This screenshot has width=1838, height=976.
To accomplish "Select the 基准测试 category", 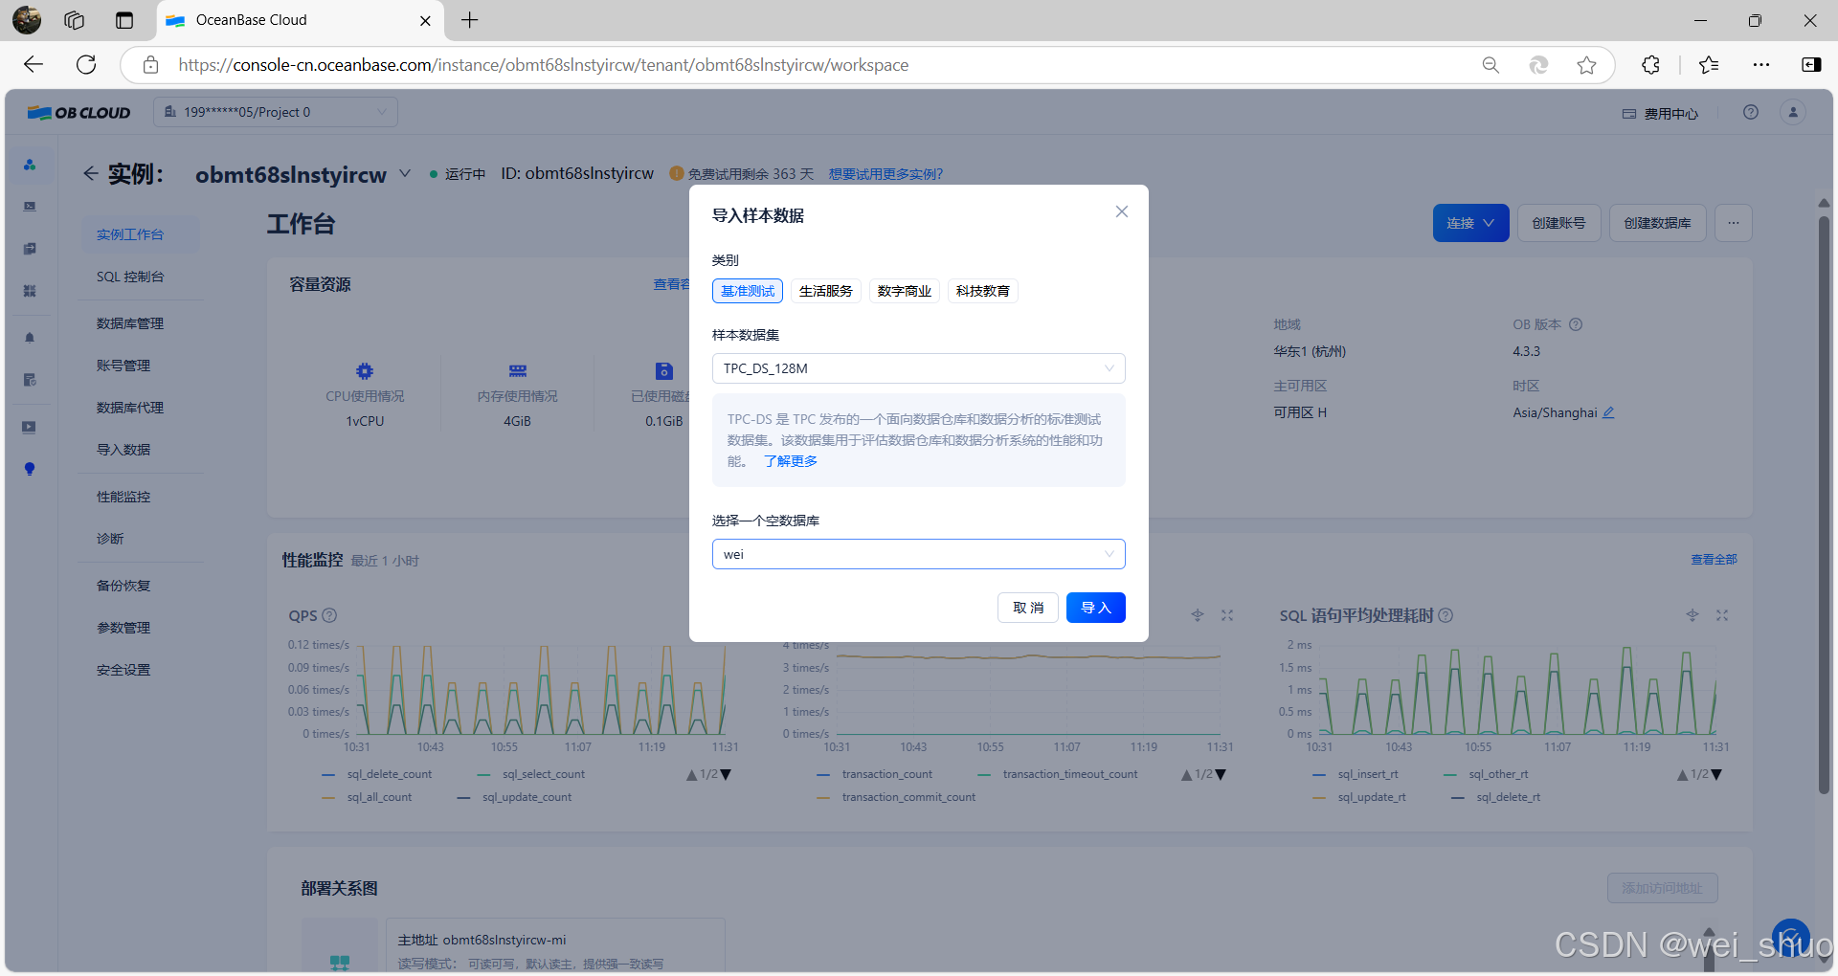I will tap(748, 291).
